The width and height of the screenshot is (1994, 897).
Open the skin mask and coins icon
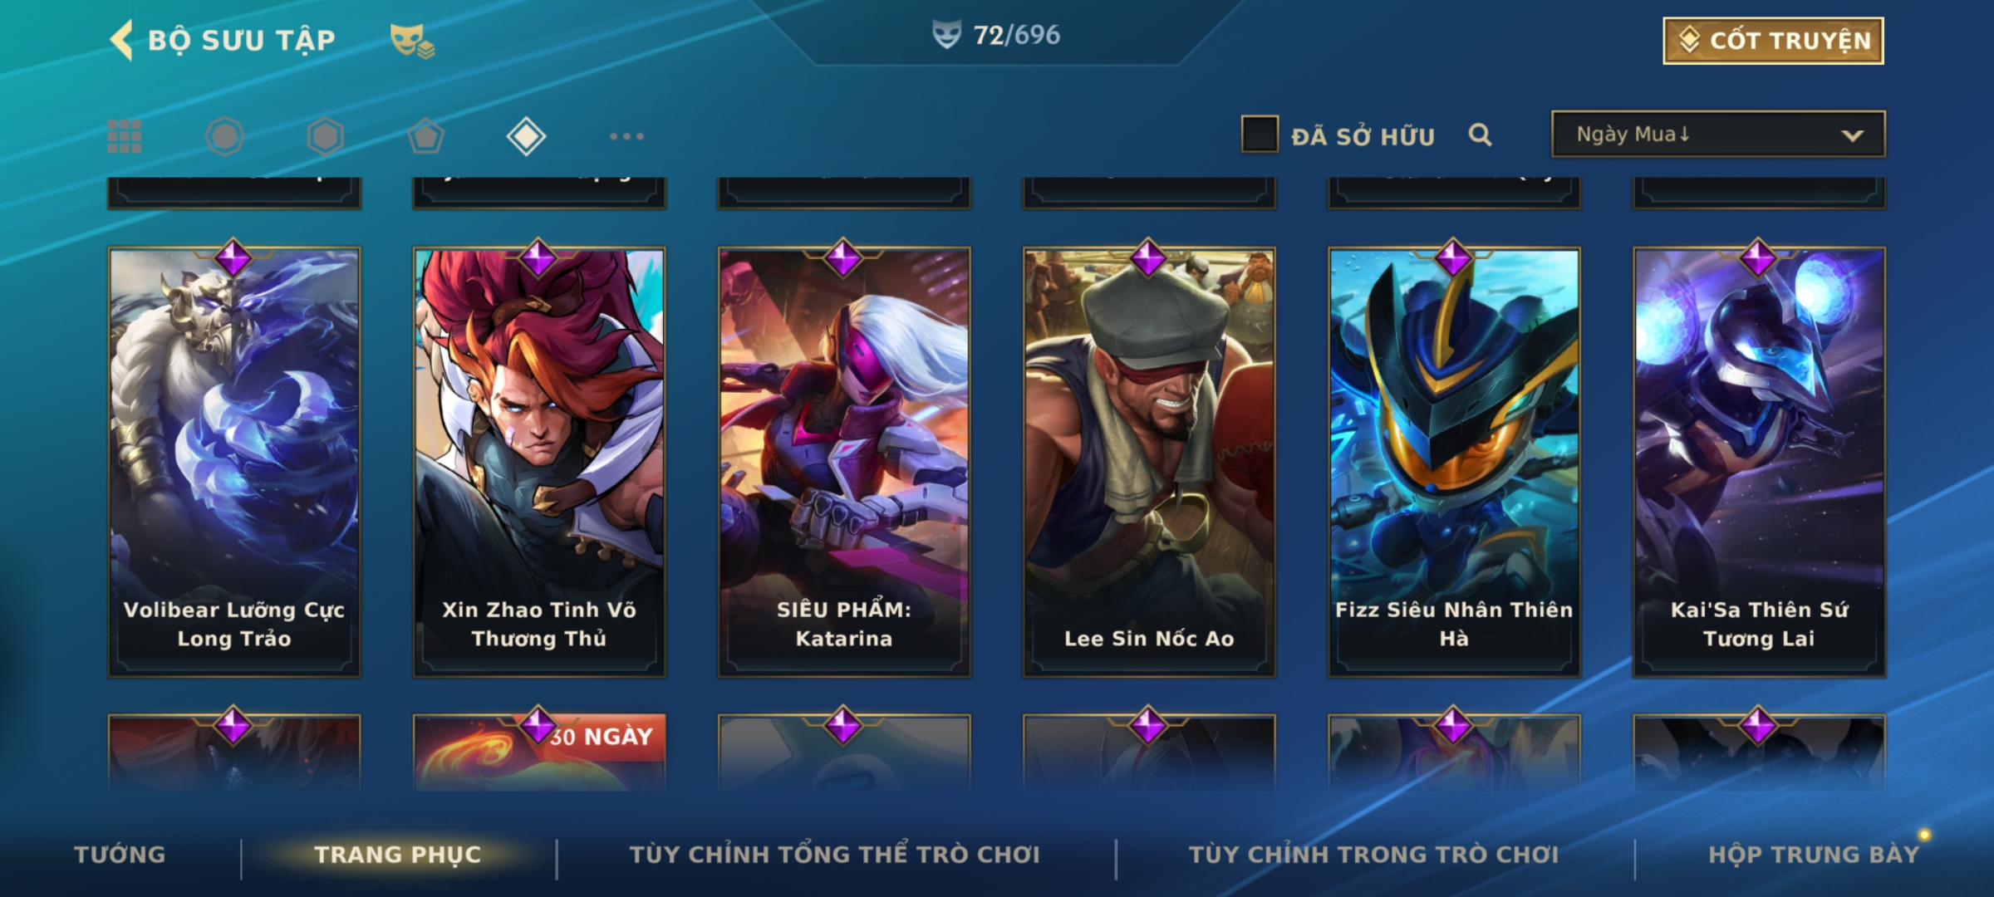[x=412, y=41]
